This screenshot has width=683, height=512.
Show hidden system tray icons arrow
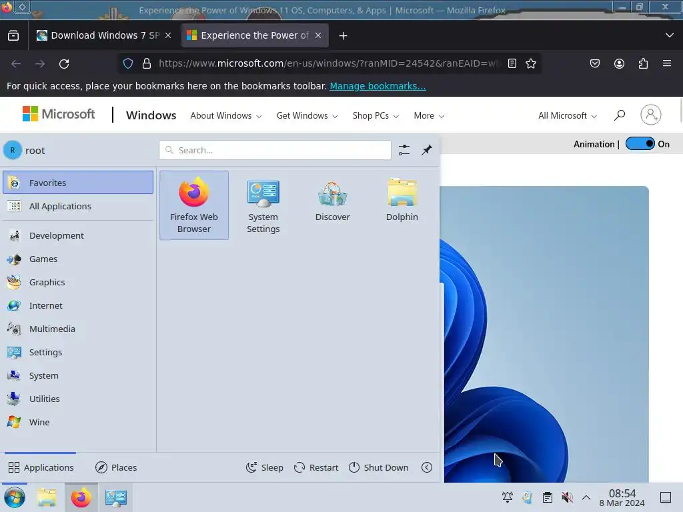(x=586, y=497)
